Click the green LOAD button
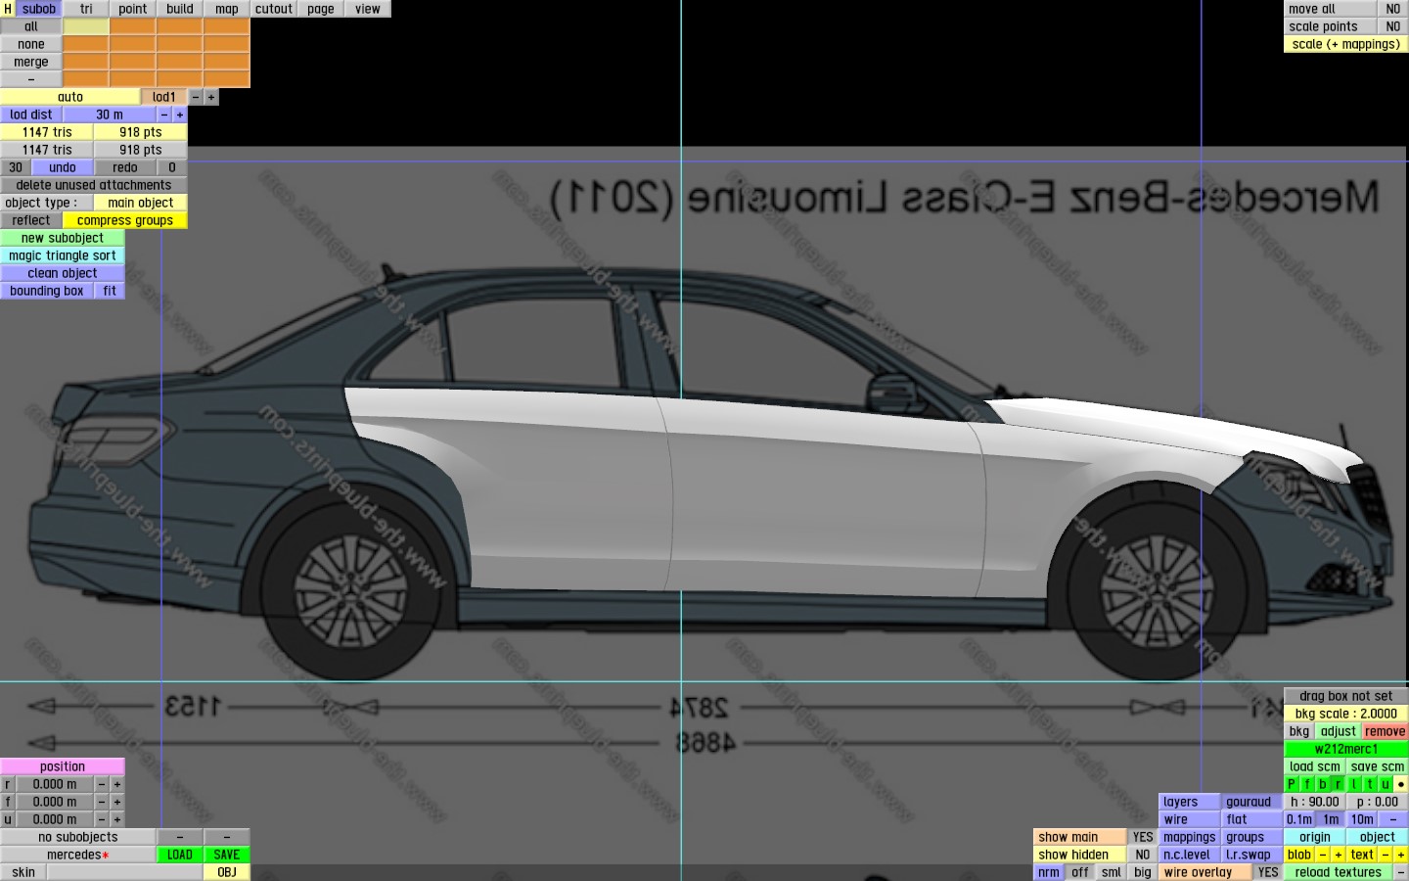This screenshot has width=1409, height=881. [x=180, y=855]
